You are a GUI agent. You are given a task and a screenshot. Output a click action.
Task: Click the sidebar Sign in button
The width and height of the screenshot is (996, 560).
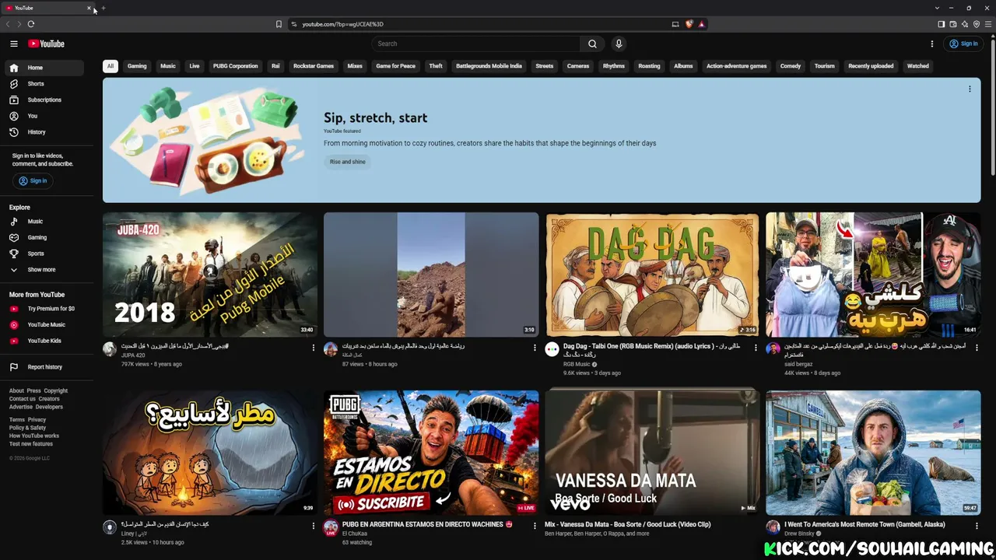pyautogui.click(x=33, y=180)
